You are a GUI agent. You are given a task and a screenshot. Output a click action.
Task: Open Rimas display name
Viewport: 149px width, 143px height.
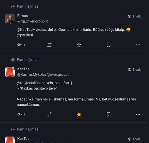(23, 16)
